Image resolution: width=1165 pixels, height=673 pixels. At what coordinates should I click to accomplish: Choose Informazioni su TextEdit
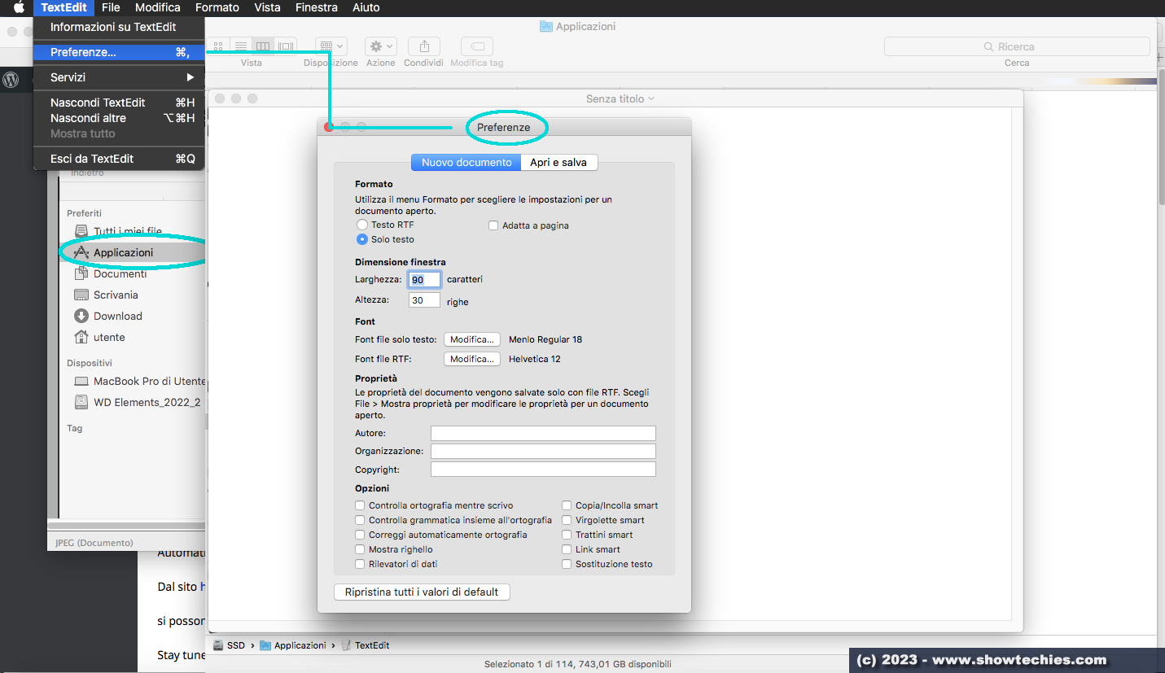point(119,27)
